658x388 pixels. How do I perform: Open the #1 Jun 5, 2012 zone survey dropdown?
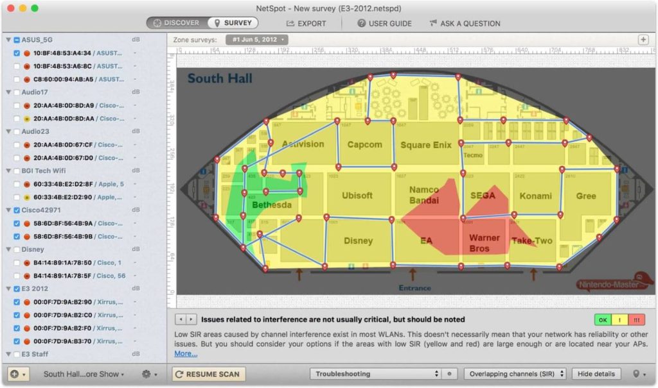point(256,38)
